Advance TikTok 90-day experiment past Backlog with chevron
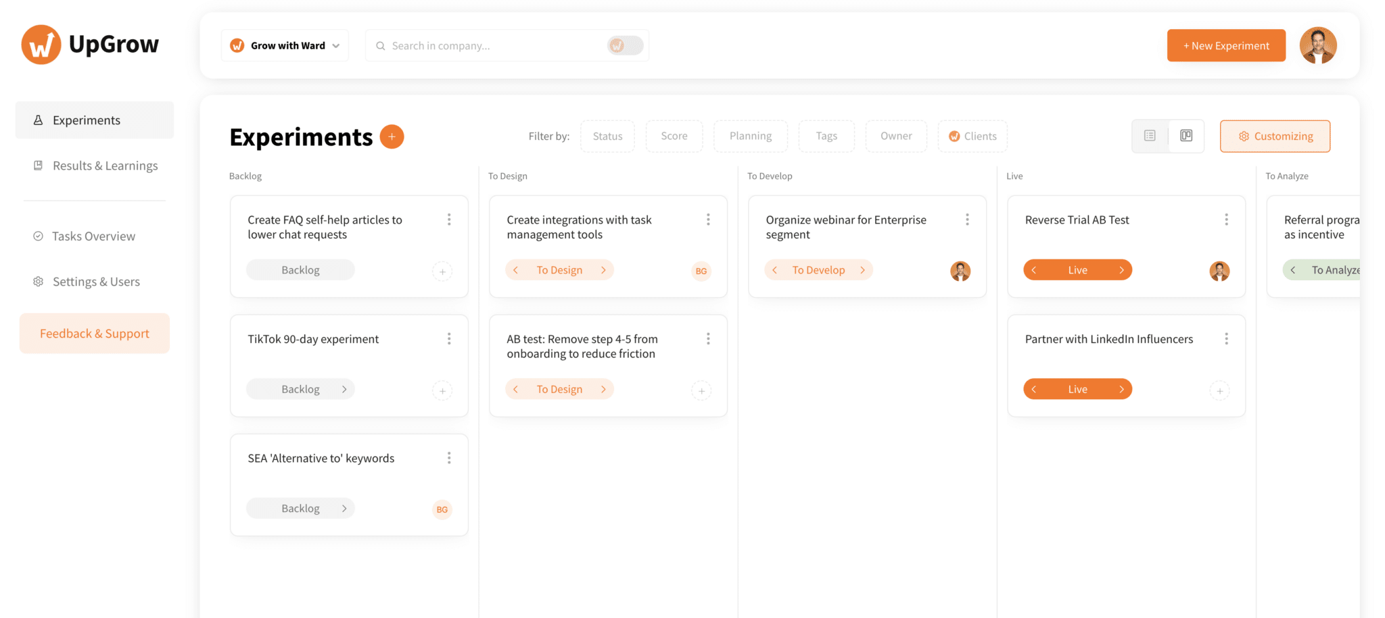The width and height of the screenshot is (1385, 618). pos(346,388)
